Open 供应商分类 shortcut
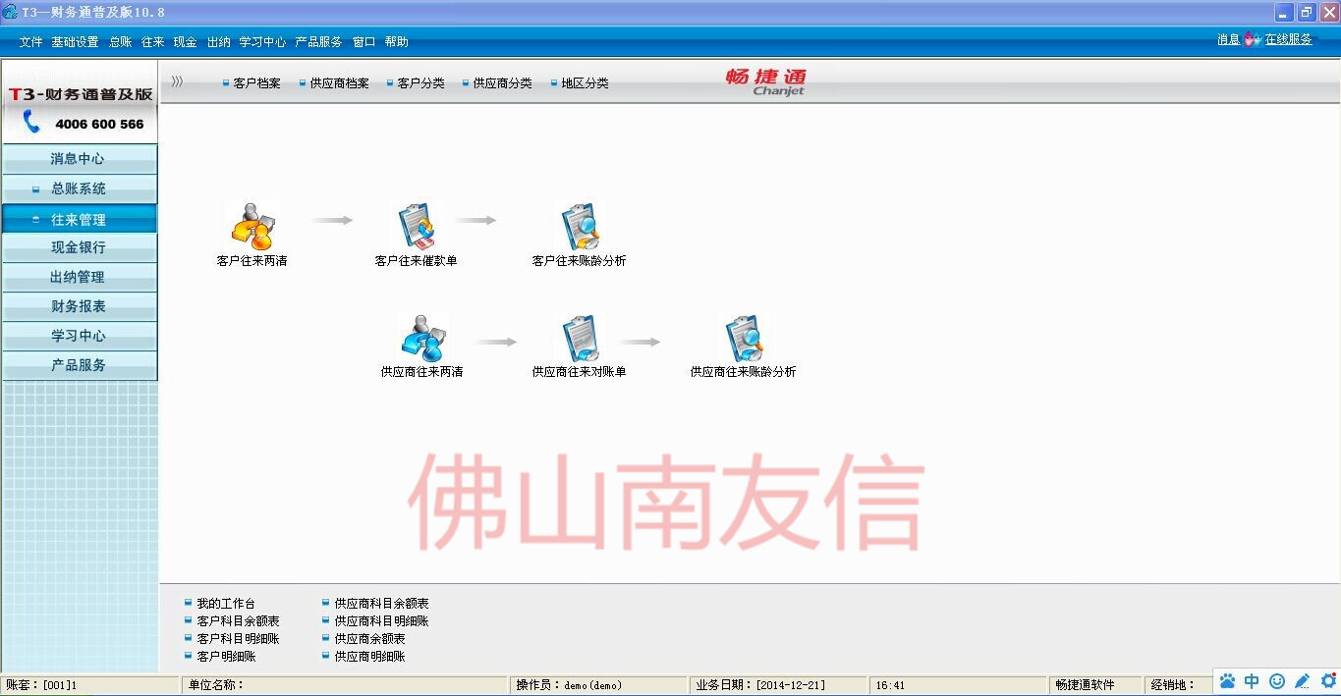Viewport: 1341px width, 696px height. [x=503, y=83]
